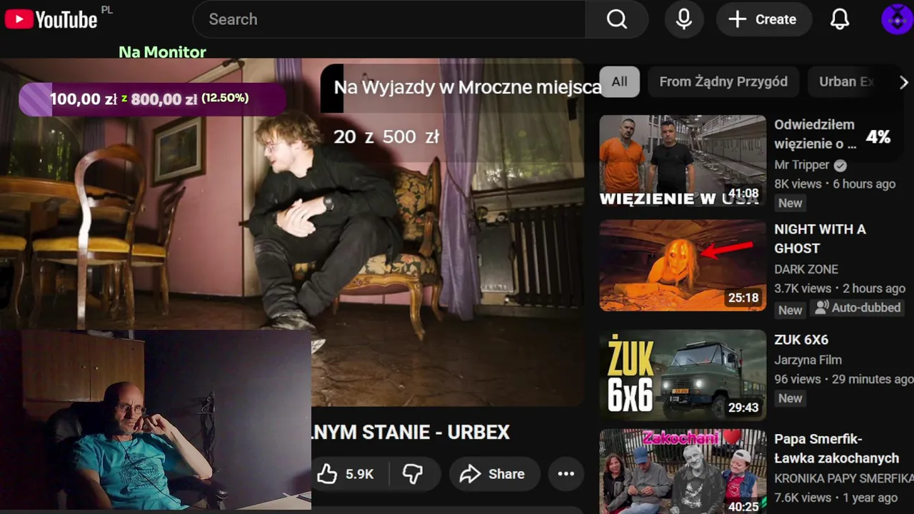
Task: Click the 25:18 duration label
Action: pyautogui.click(x=743, y=298)
